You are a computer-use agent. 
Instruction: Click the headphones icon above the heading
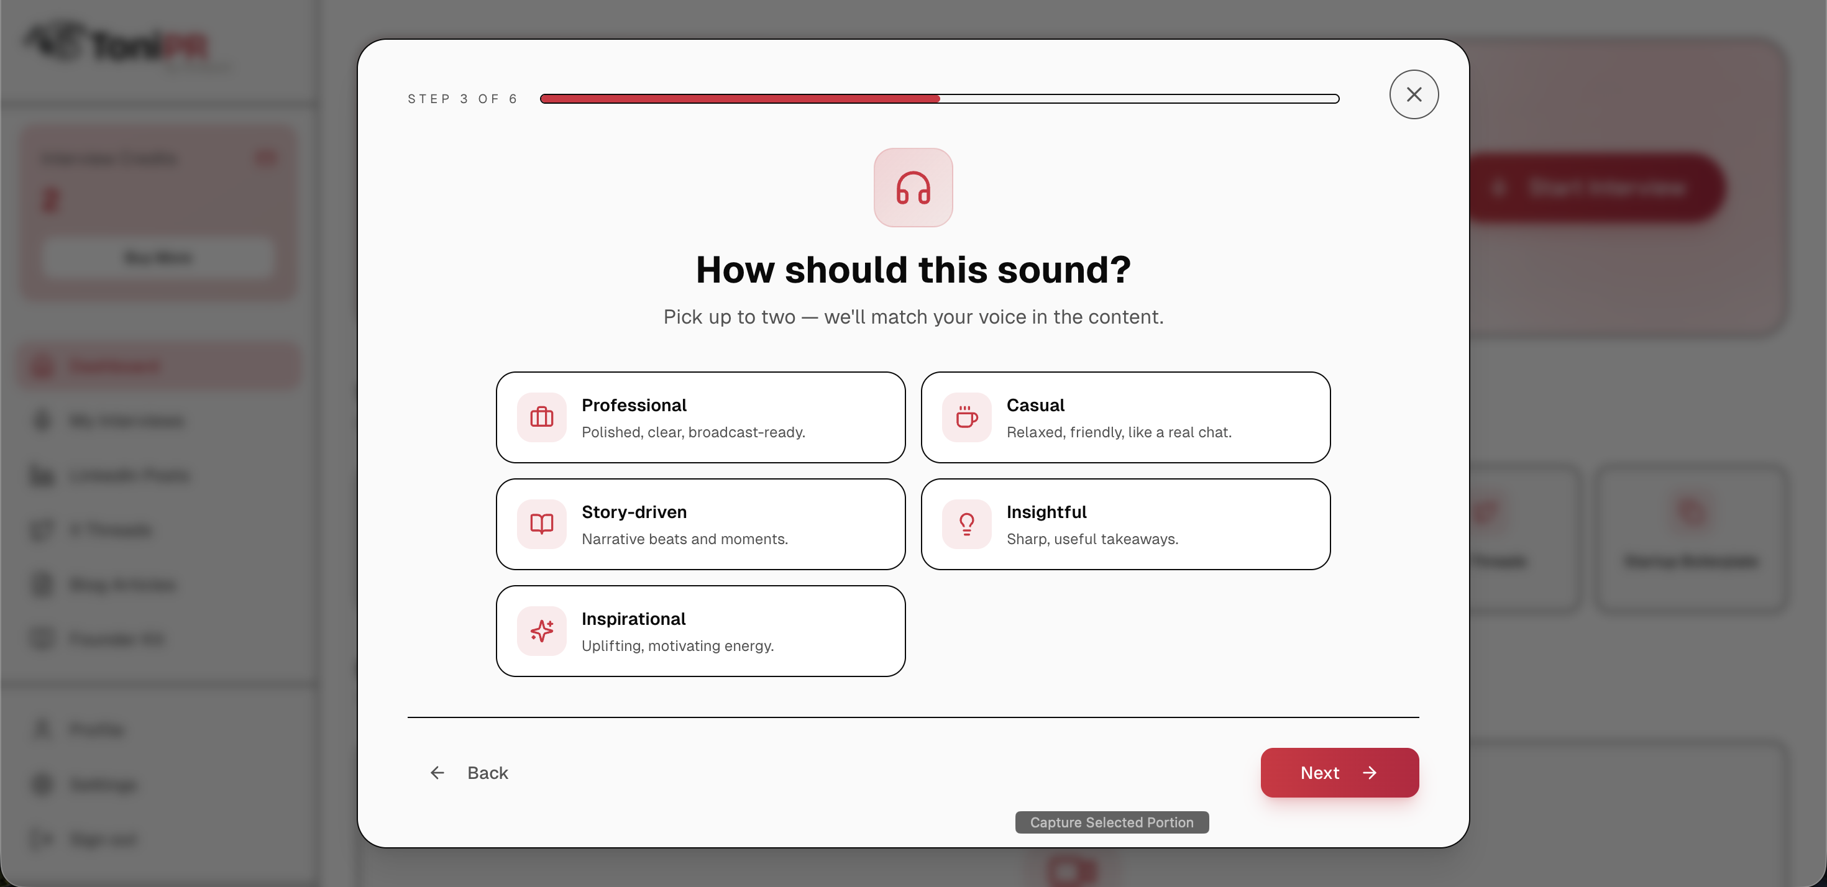(x=913, y=187)
